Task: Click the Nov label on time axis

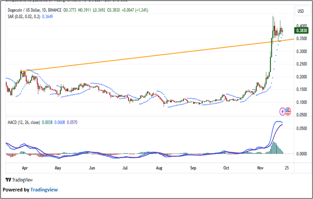Action: 260,168
